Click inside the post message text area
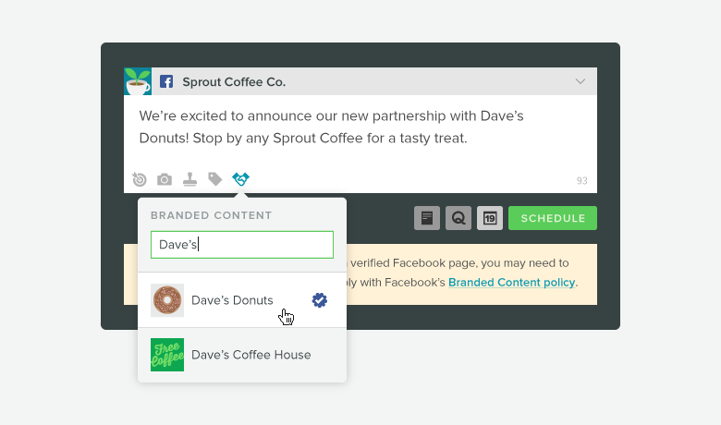 pos(360,131)
